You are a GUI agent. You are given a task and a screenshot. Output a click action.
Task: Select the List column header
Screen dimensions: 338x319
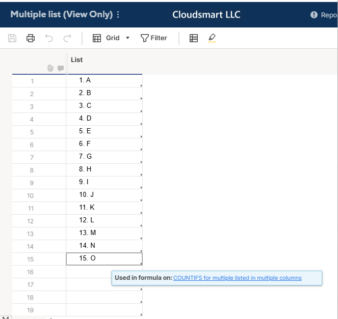[x=105, y=64]
